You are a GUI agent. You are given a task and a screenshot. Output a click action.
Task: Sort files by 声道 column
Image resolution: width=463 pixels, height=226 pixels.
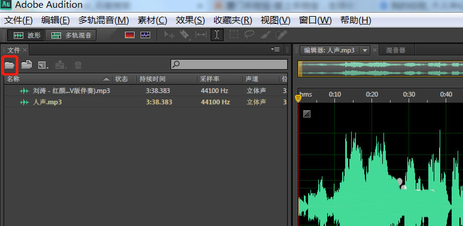[x=261, y=79]
